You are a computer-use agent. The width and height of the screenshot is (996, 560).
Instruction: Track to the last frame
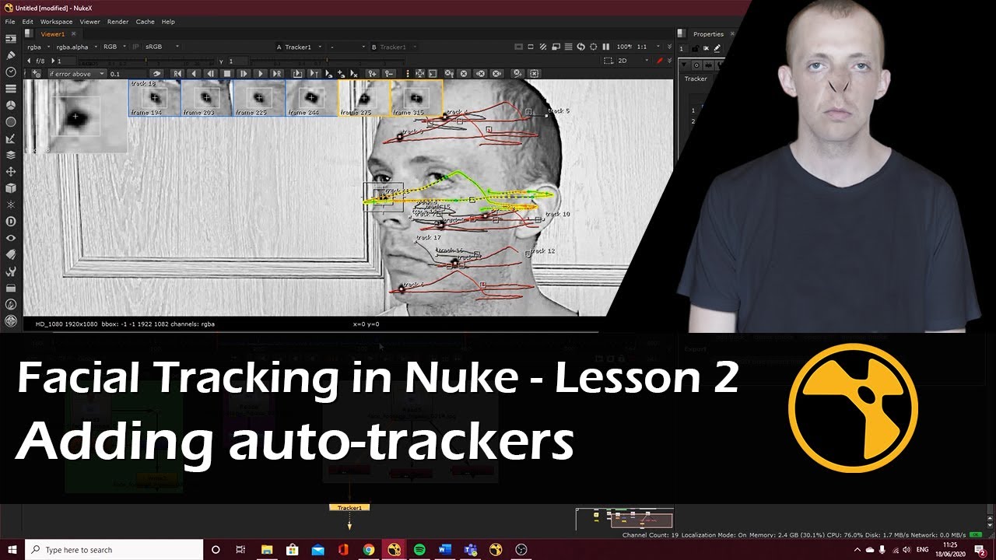tap(278, 74)
